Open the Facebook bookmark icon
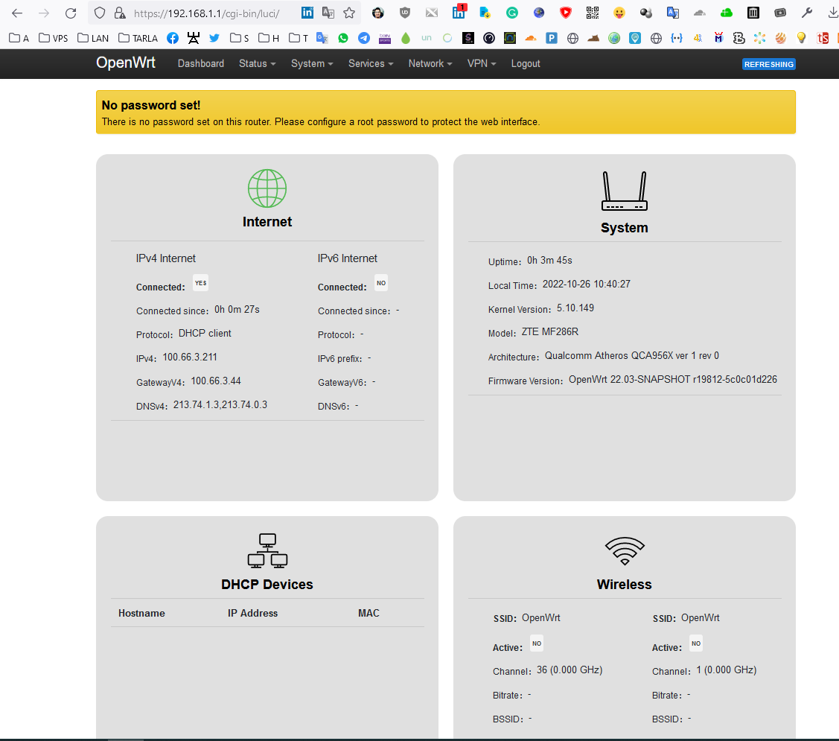 [x=173, y=38]
